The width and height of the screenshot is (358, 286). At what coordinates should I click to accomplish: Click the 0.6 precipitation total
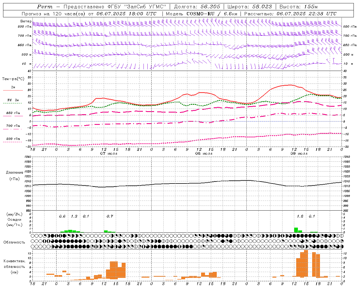(x=62, y=216)
